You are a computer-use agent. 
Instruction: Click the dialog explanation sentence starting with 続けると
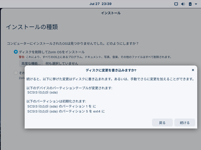point(110,79)
